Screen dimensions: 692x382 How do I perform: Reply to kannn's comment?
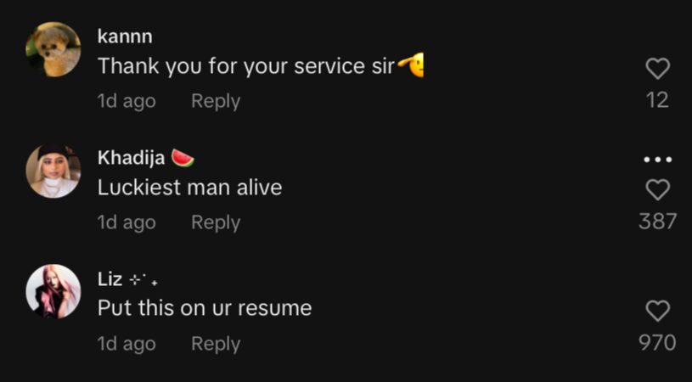pos(216,101)
